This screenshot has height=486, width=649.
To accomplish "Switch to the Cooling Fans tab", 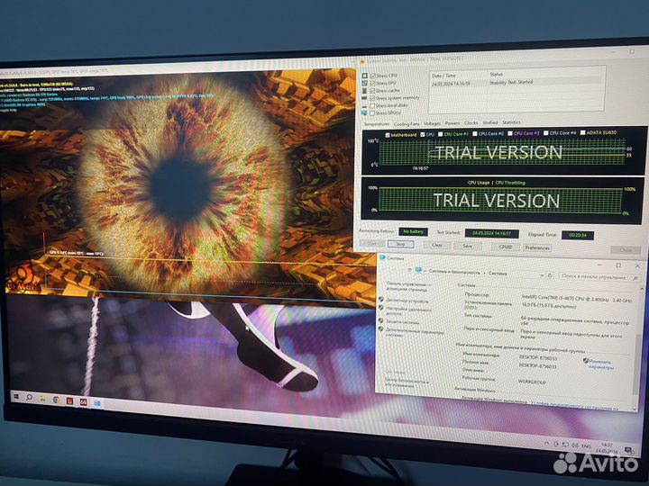I will 407,123.
